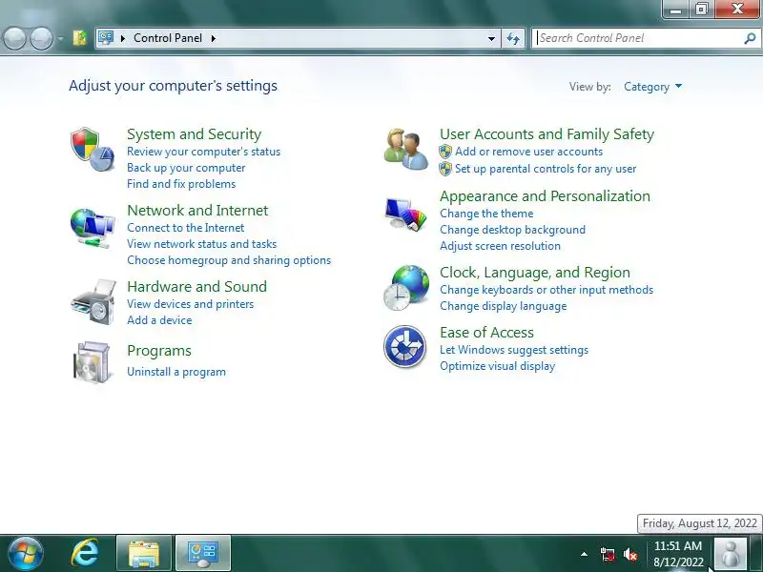Click the taskbar clock showing 11:51 AM

click(678, 554)
